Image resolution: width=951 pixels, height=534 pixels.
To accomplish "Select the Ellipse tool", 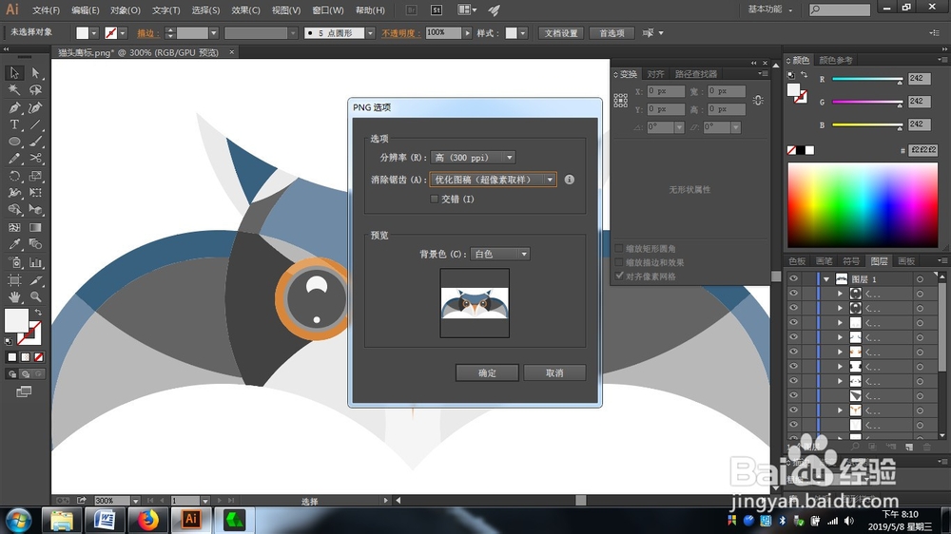I will click(14, 142).
